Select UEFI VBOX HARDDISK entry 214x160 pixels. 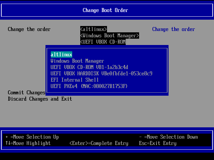pos(101,73)
